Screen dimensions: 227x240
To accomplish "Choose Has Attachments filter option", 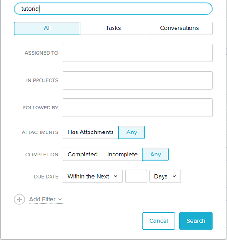I will coord(90,132).
